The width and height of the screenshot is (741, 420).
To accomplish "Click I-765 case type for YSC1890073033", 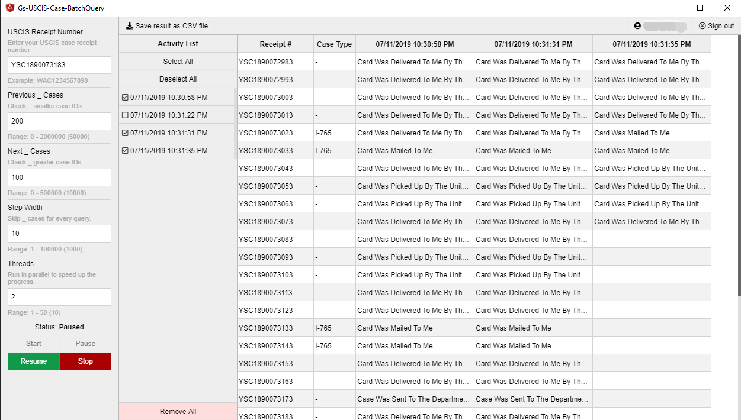I will point(335,151).
